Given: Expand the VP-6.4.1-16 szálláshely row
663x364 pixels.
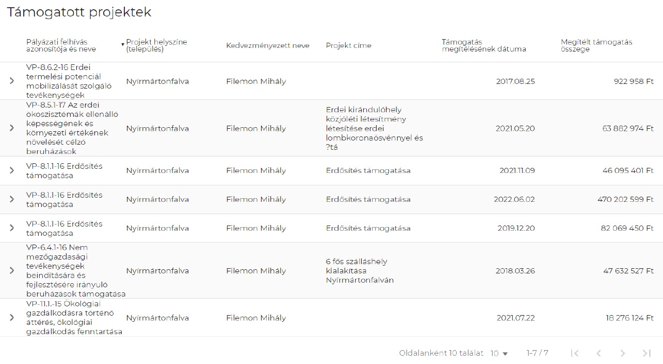Looking at the screenshot, I should (x=12, y=271).
